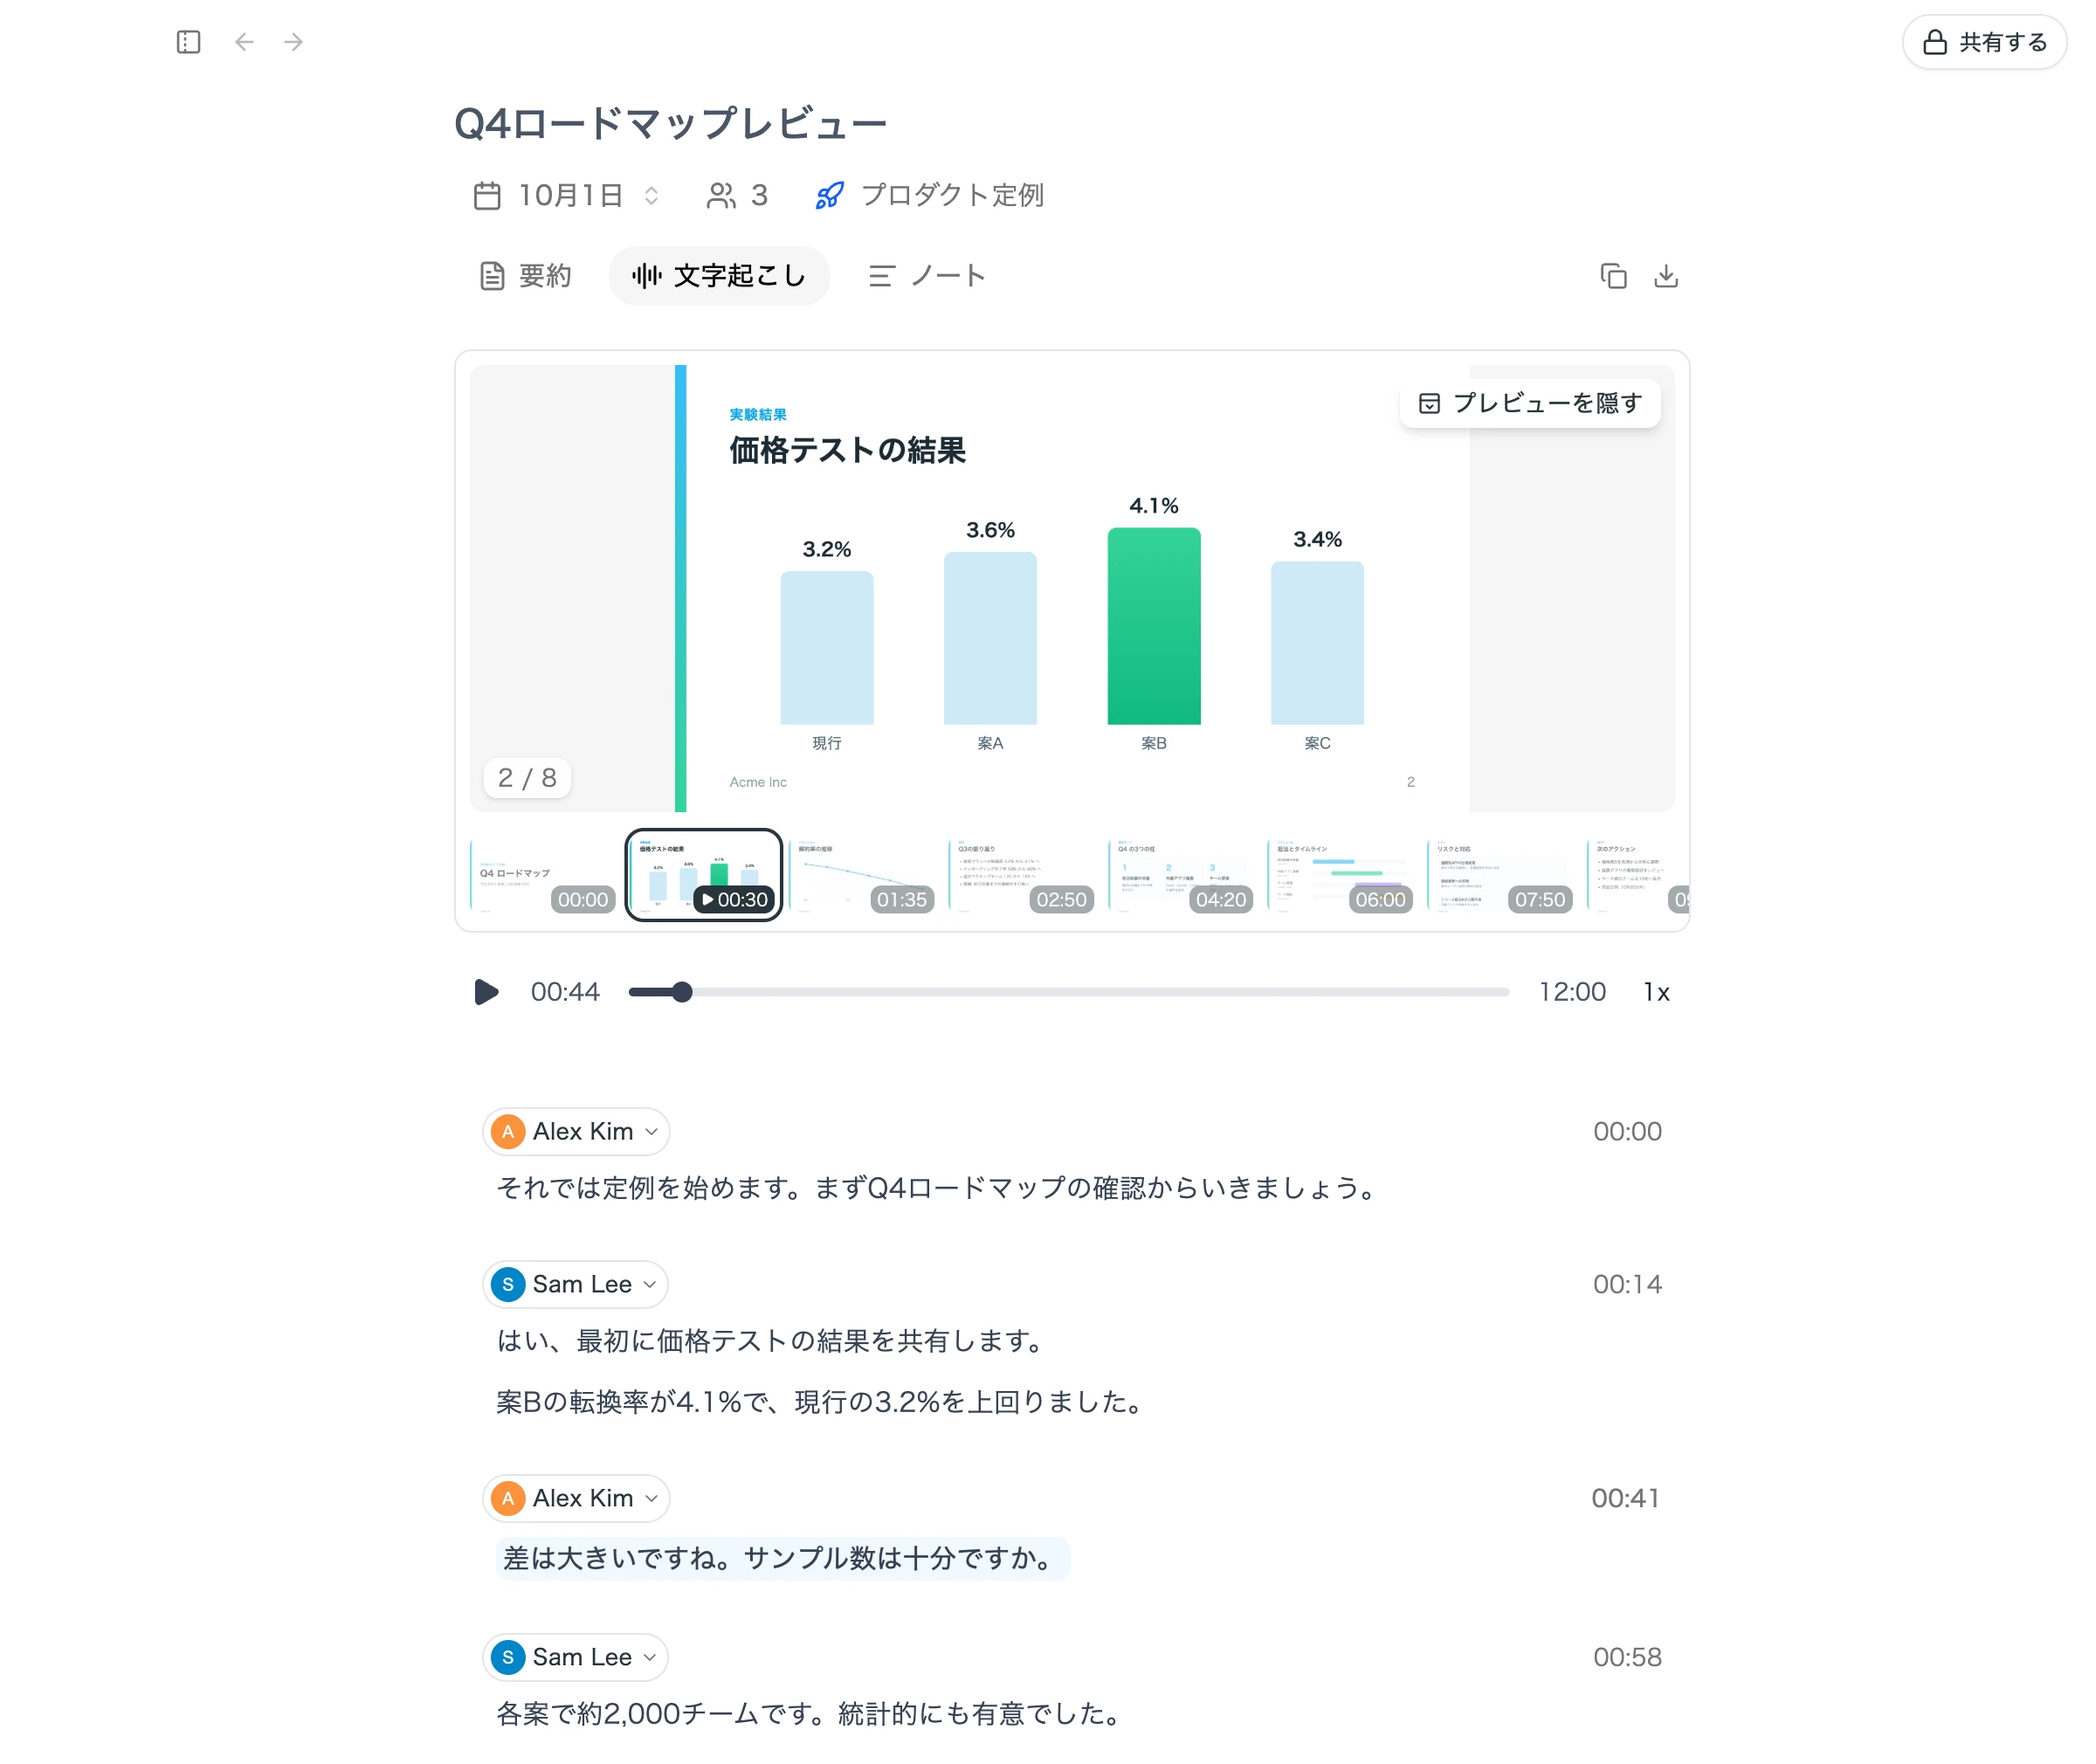Go forward with the right arrow
The image size is (2096, 1764).
[x=293, y=42]
